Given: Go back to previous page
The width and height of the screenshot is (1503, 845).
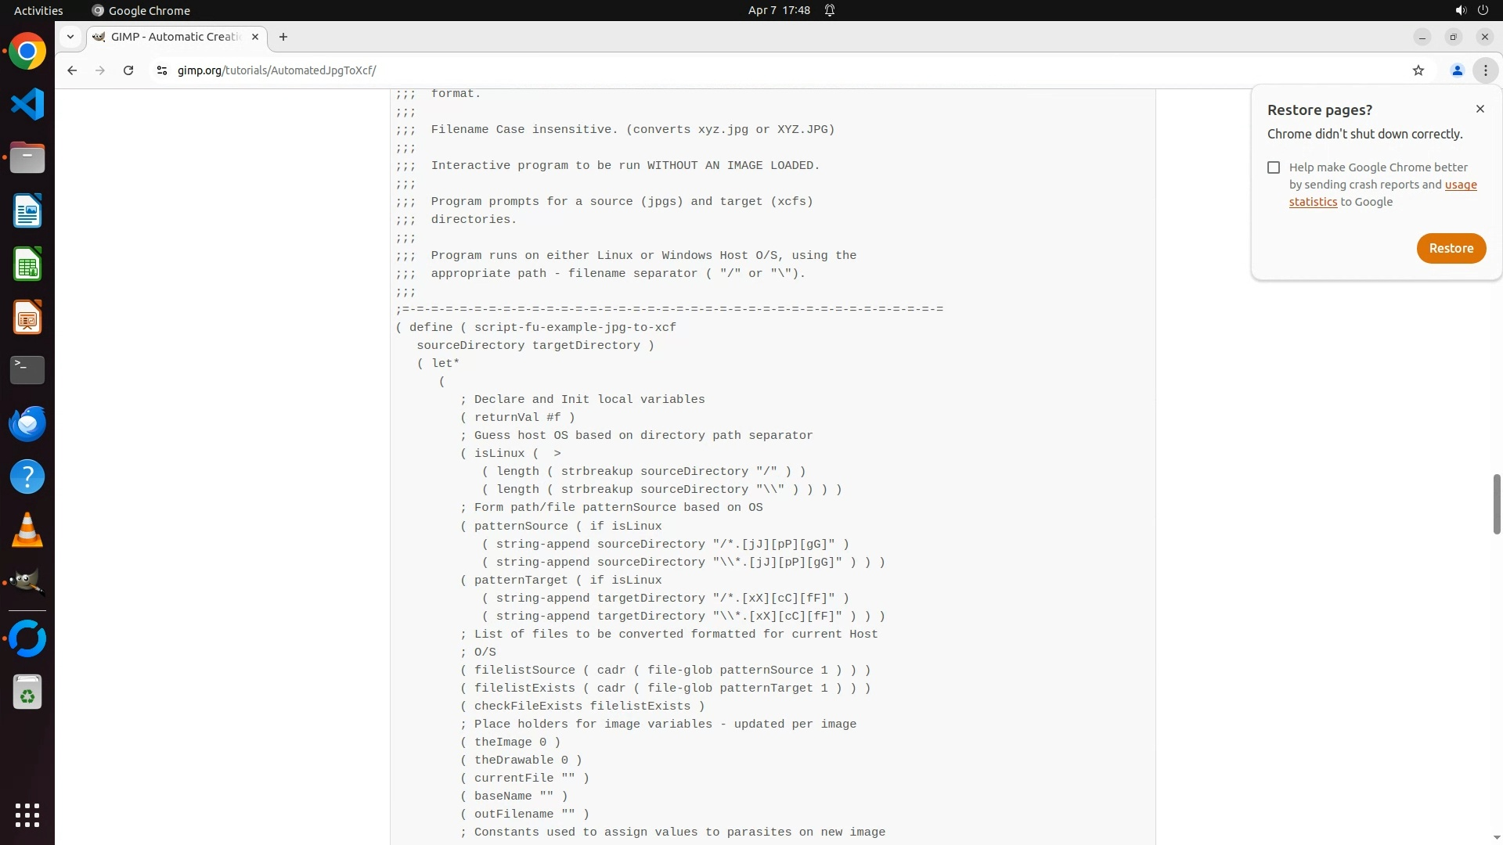Looking at the screenshot, I should (72, 70).
